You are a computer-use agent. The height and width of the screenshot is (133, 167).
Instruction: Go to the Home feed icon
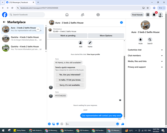pyautogui.click(x=67, y=15)
